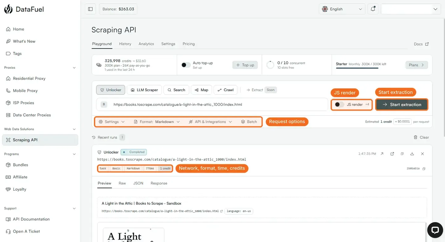Expand the API & Integrations dropdown
The image size is (445, 242).
[210, 122]
